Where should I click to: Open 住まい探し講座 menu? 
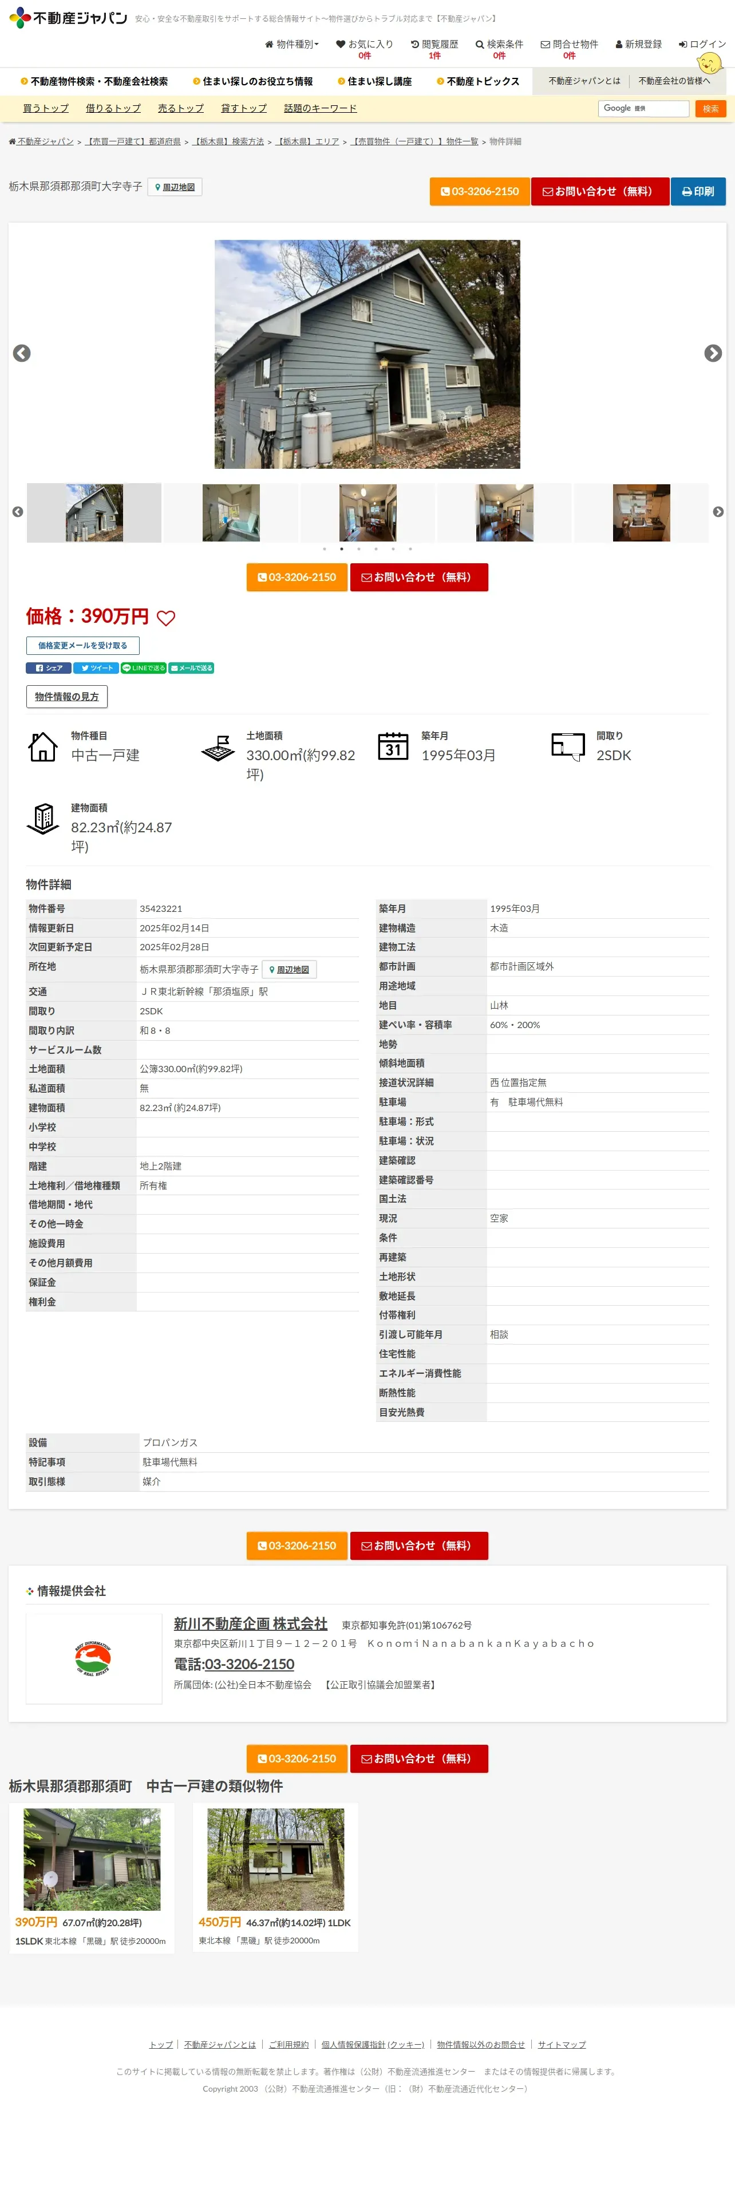(375, 81)
